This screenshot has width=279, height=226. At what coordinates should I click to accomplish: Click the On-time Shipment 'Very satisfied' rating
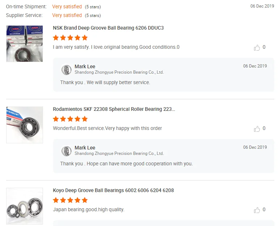(67, 6)
